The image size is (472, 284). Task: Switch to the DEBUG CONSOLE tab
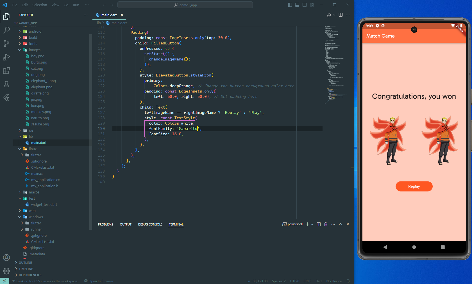click(150, 224)
